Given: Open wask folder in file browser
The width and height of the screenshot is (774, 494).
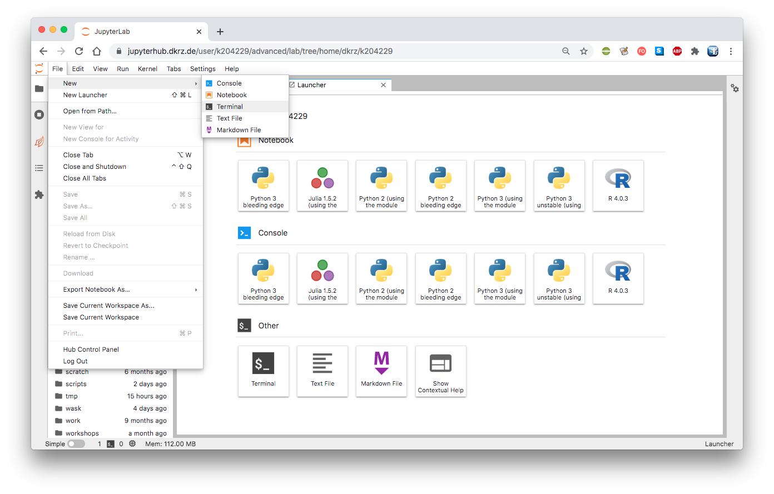Looking at the screenshot, I should pyautogui.click(x=110, y=408).
